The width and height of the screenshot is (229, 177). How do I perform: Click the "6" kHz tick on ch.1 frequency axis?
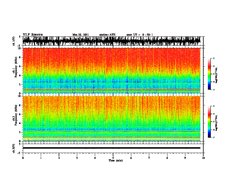coord(20,66)
